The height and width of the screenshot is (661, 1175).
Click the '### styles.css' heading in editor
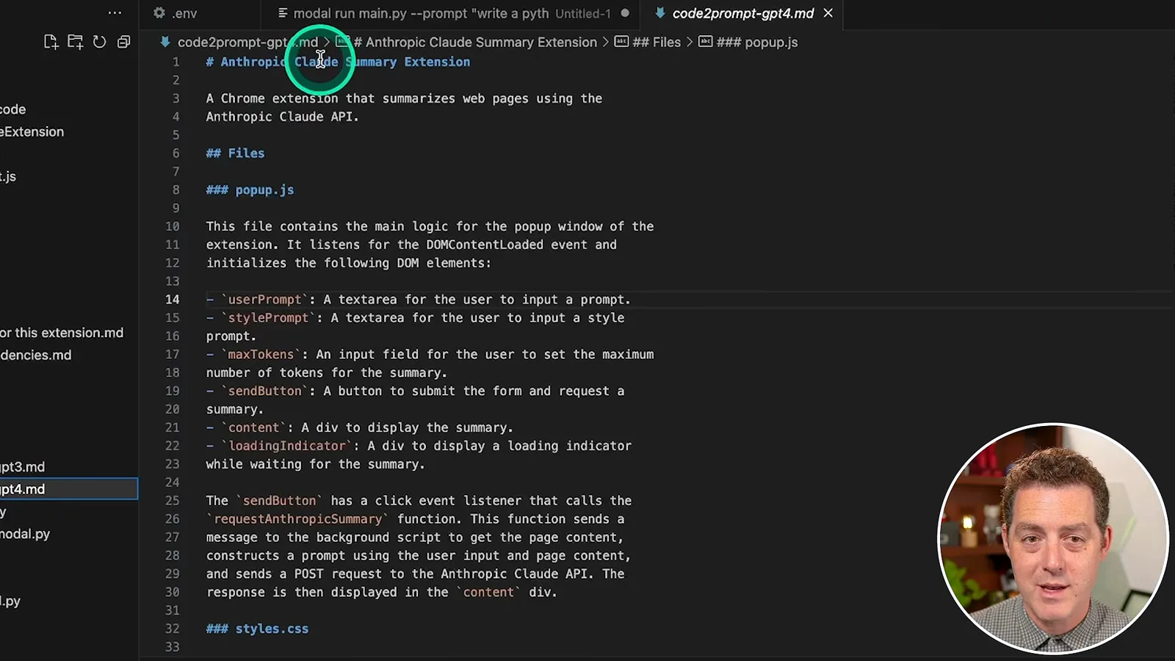(x=257, y=629)
